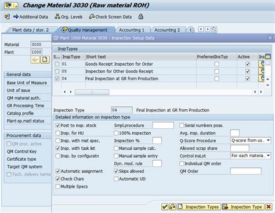Screen dimensions: 275x213
Task: Click detail icon for inspection type 01
Action: coord(262,64)
